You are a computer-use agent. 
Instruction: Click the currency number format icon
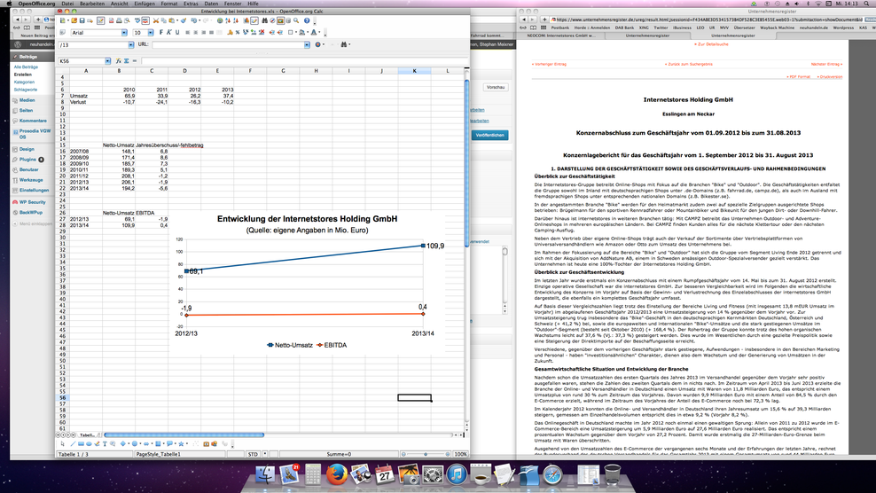pos(231,33)
